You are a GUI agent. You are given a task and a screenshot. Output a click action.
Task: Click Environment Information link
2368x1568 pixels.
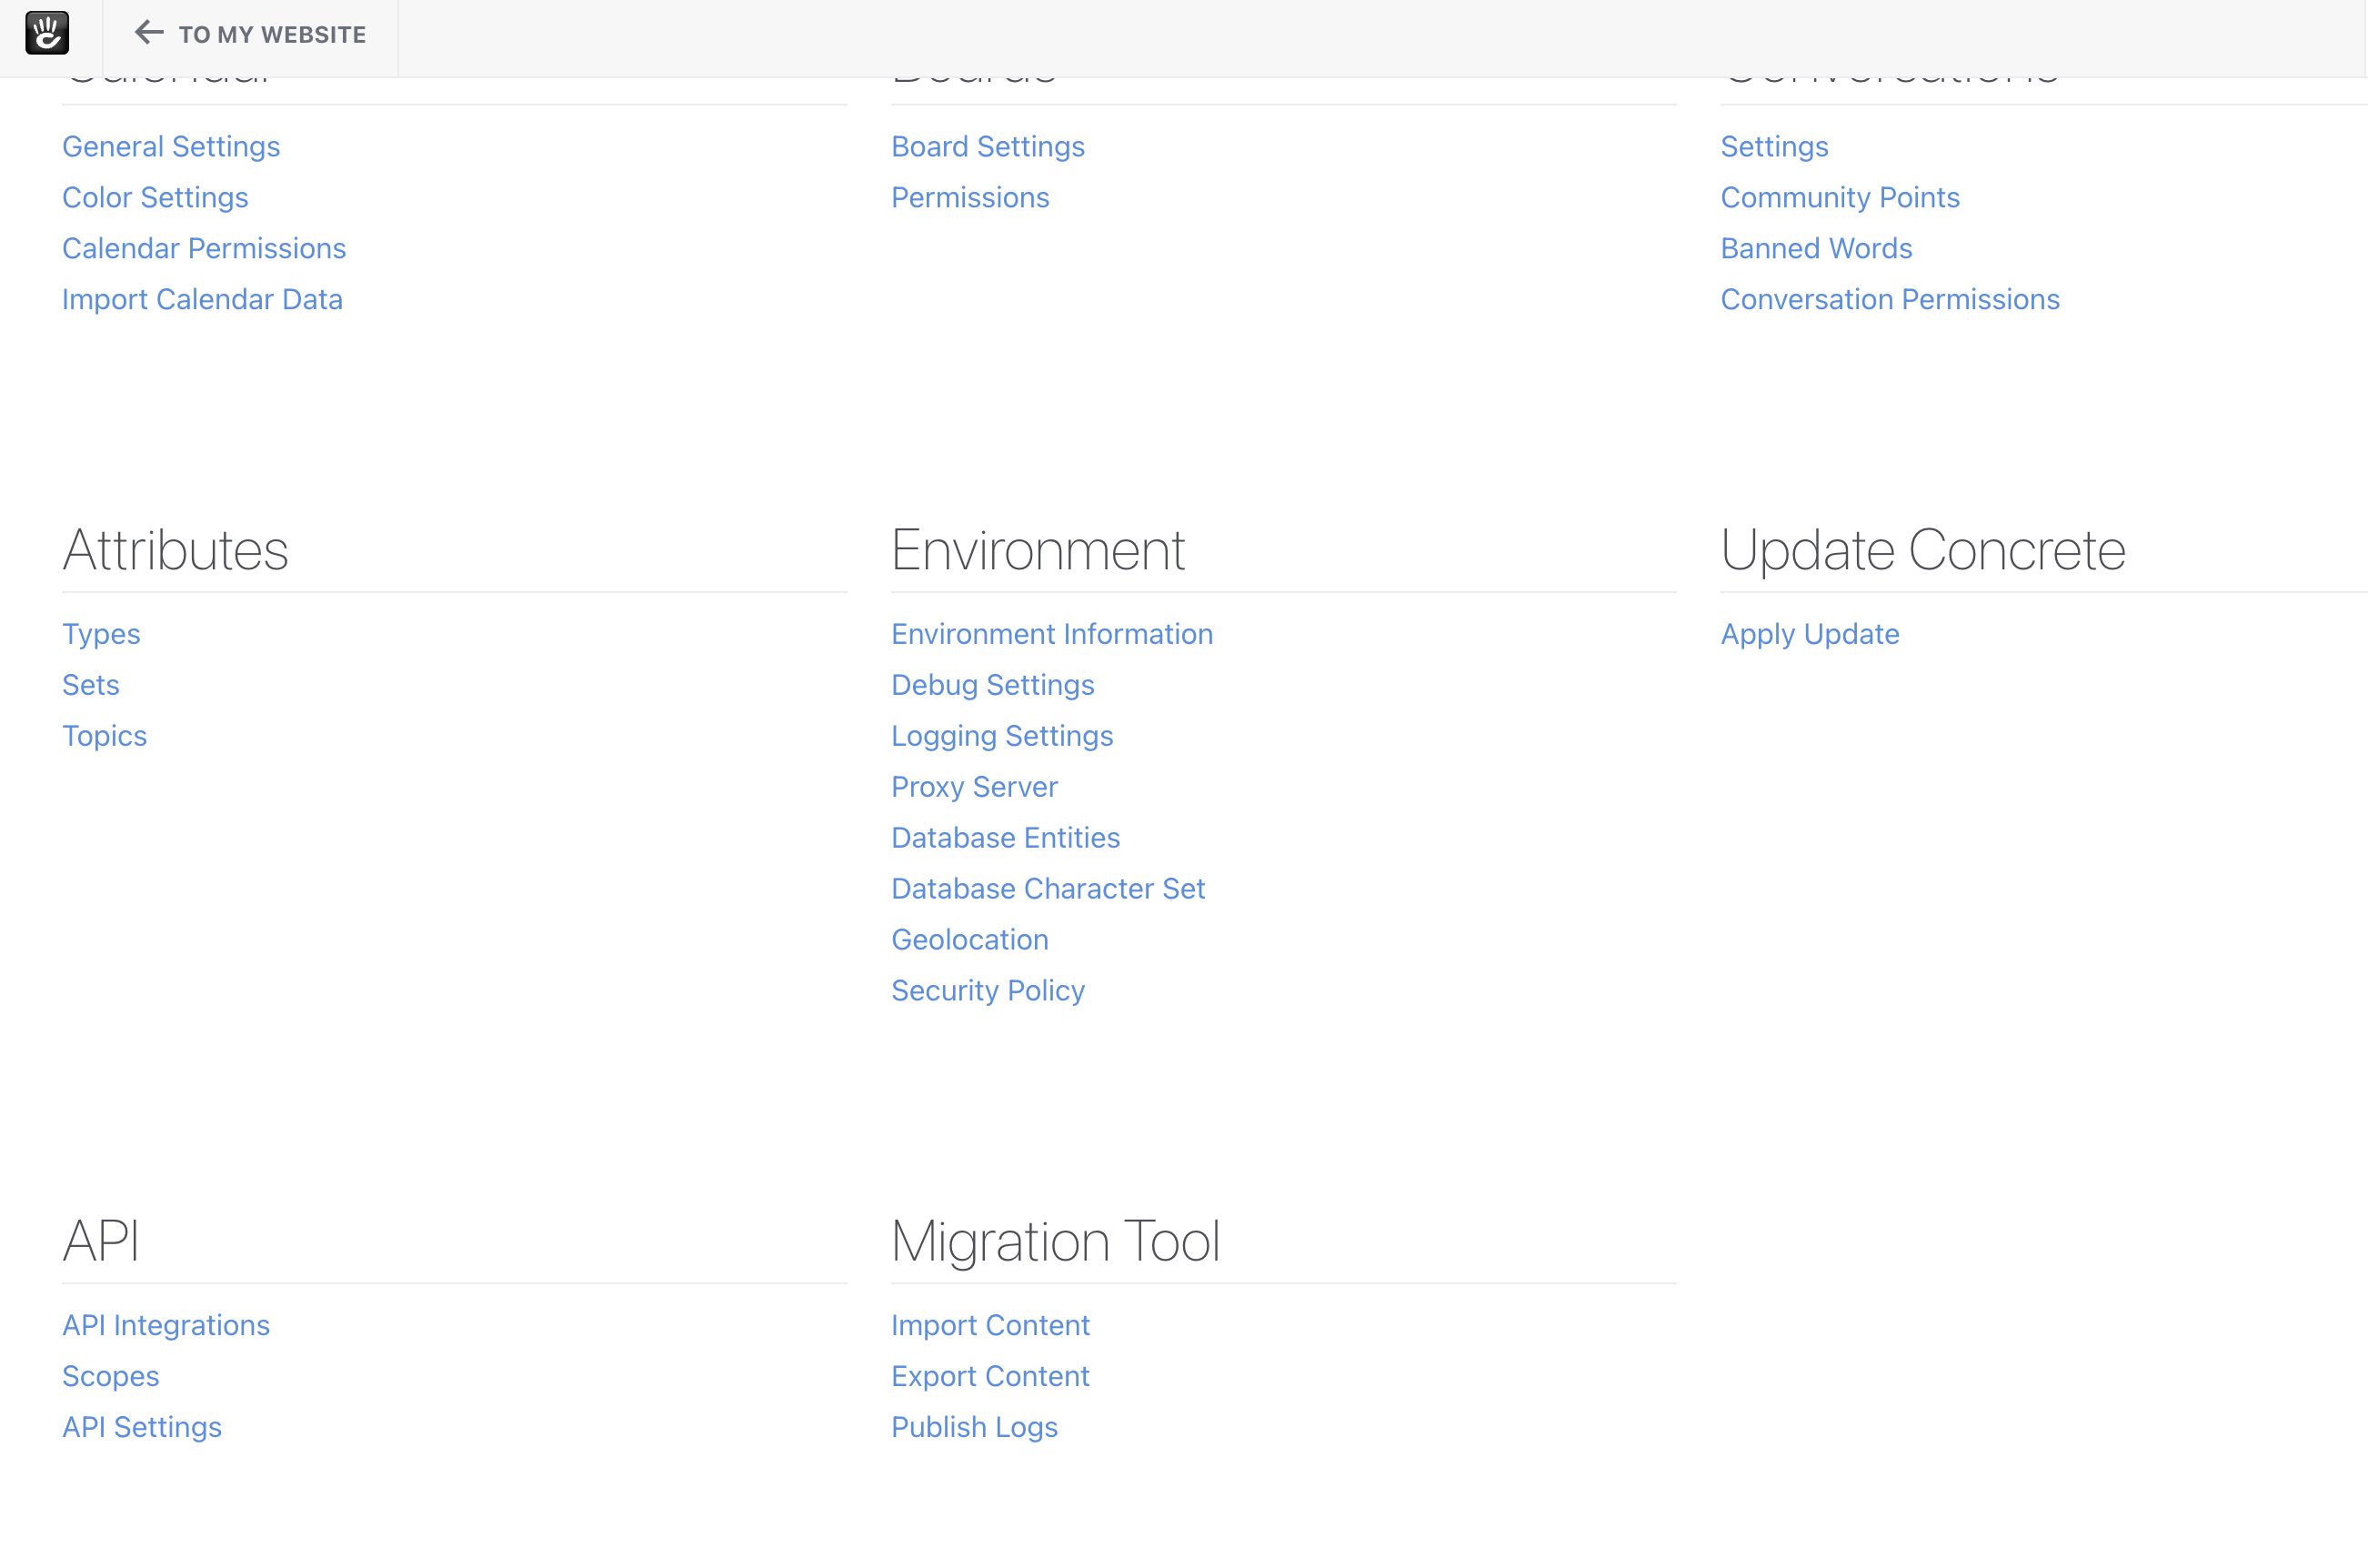point(1053,634)
